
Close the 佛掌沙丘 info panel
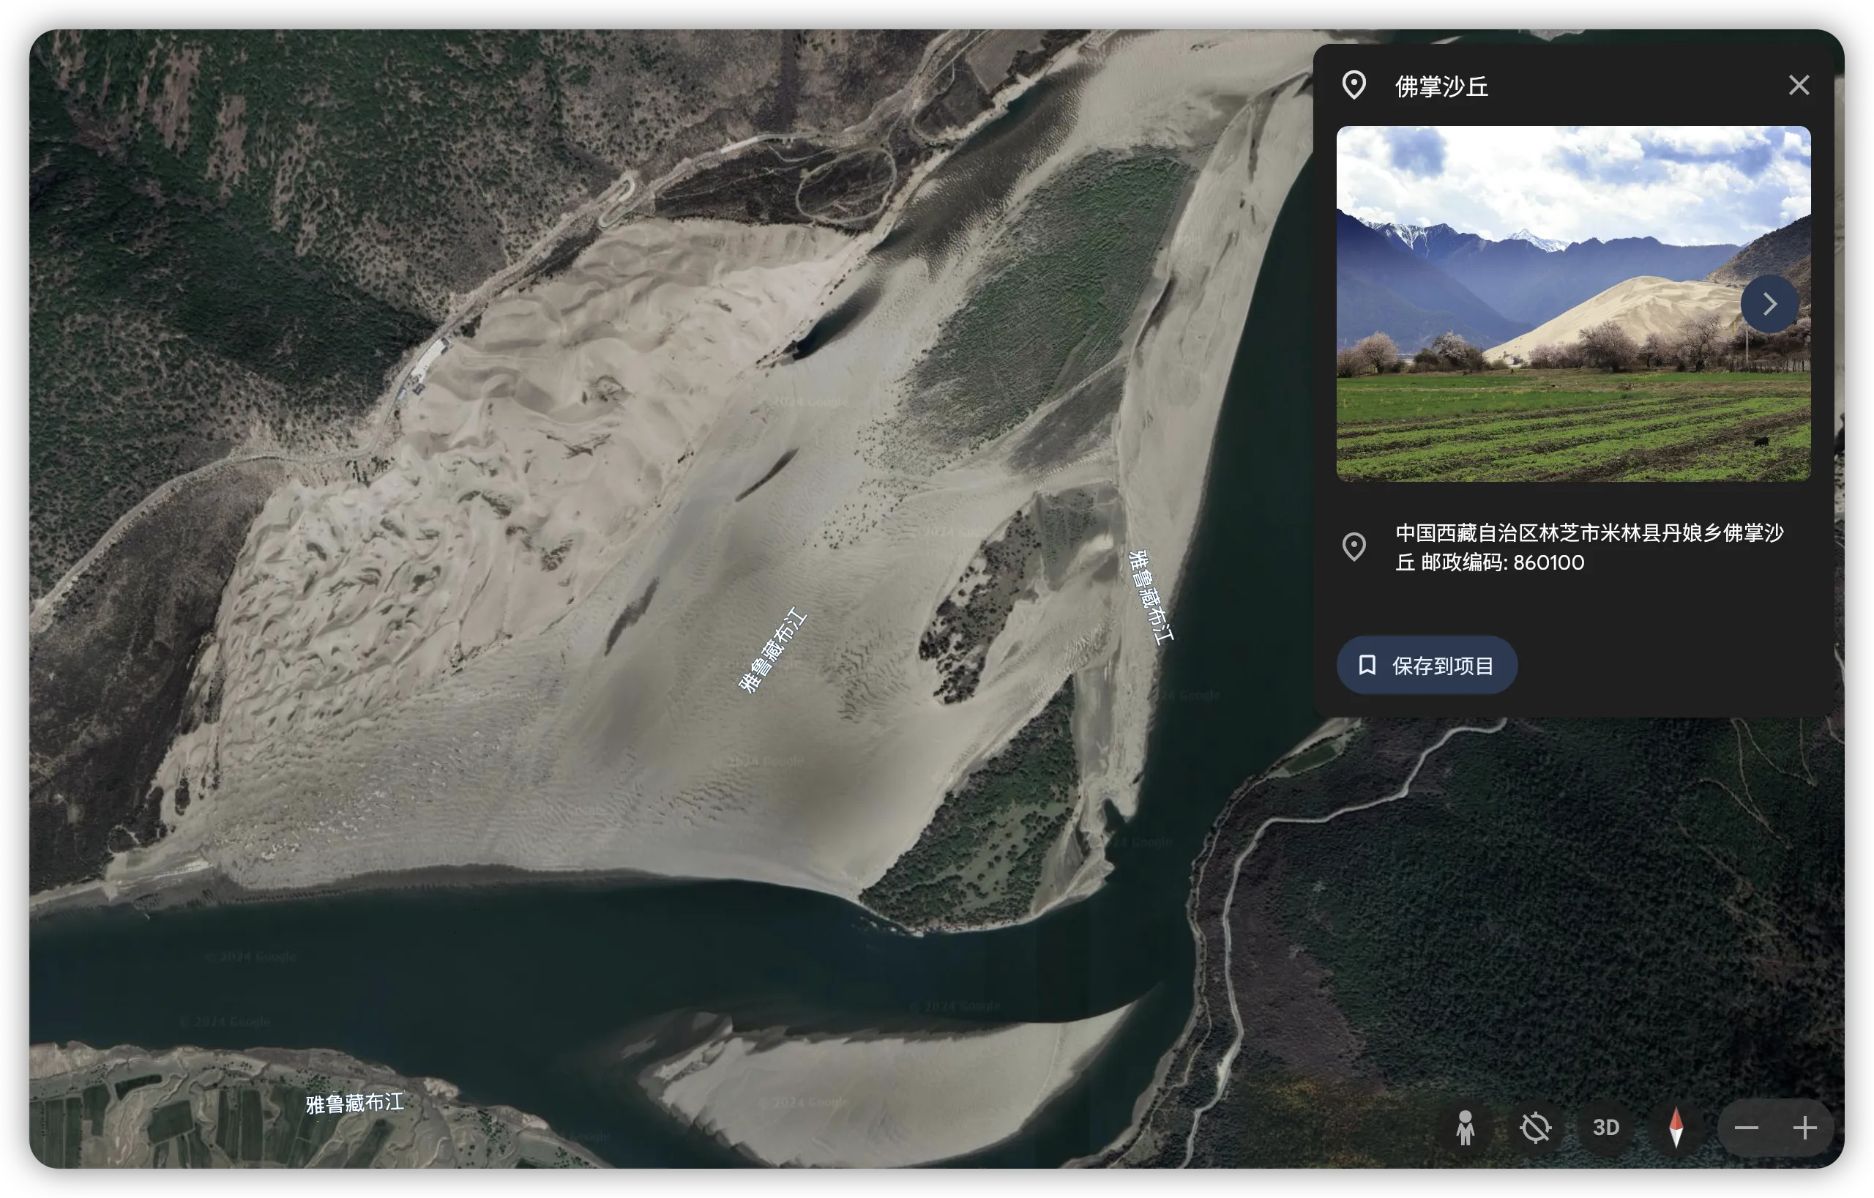click(x=1799, y=85)
